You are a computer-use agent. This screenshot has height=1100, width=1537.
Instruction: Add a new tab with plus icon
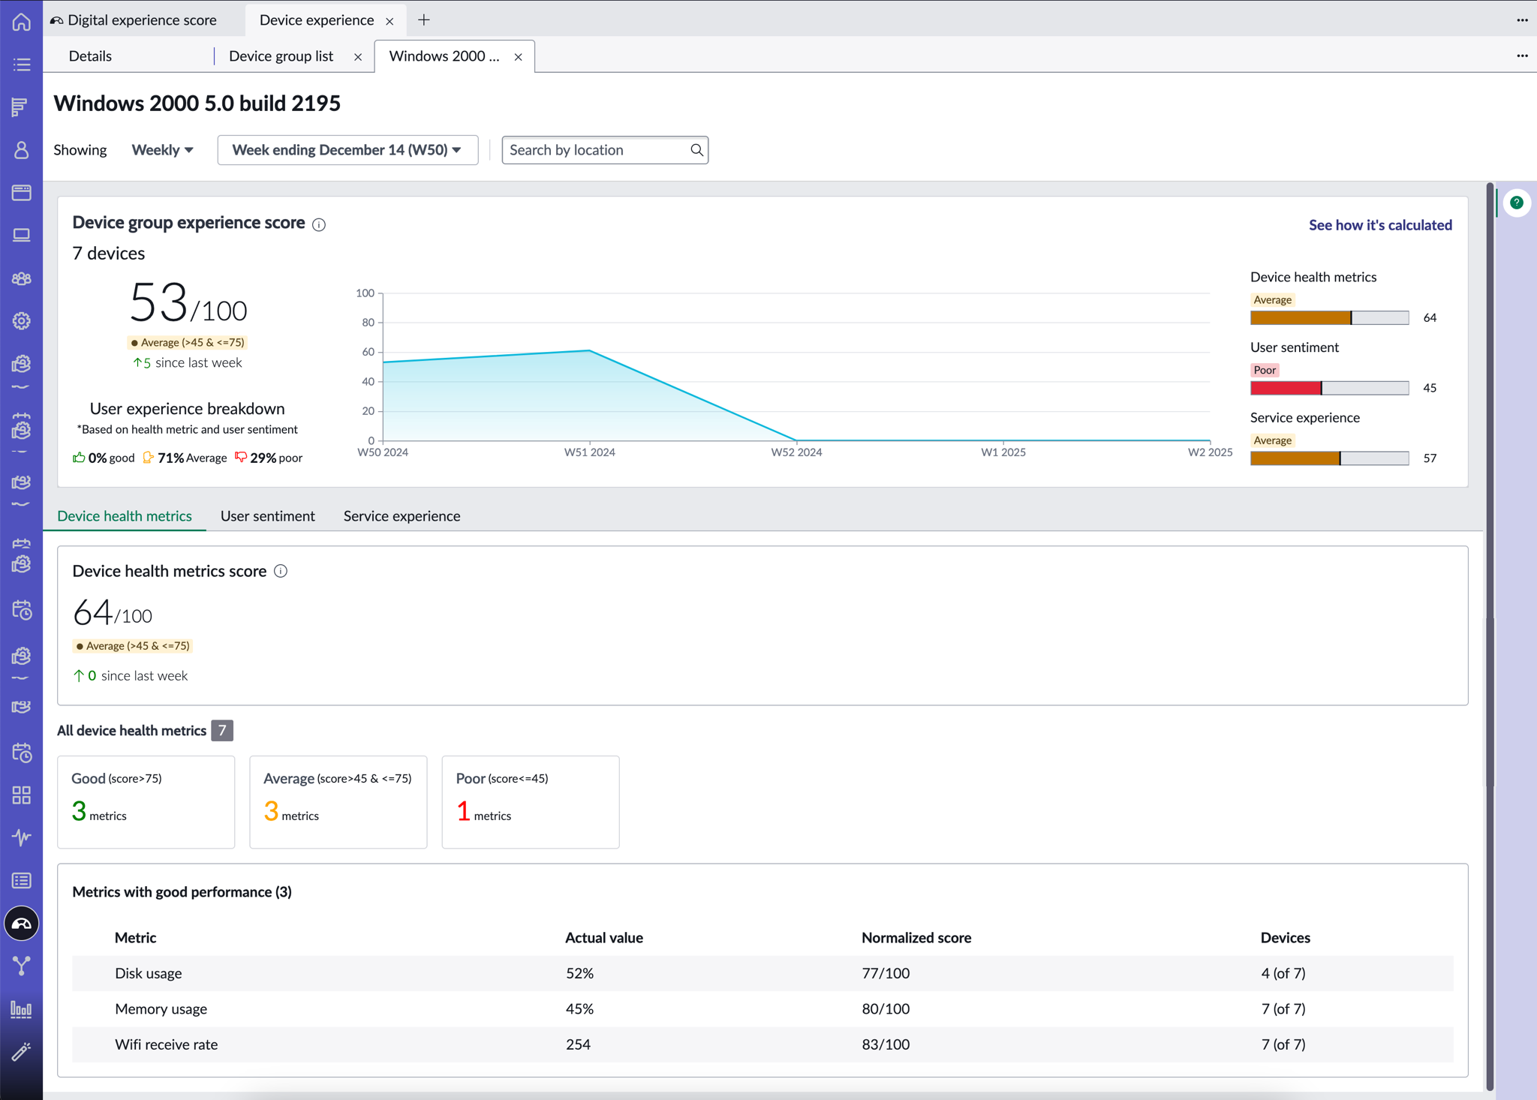[424, 20]
